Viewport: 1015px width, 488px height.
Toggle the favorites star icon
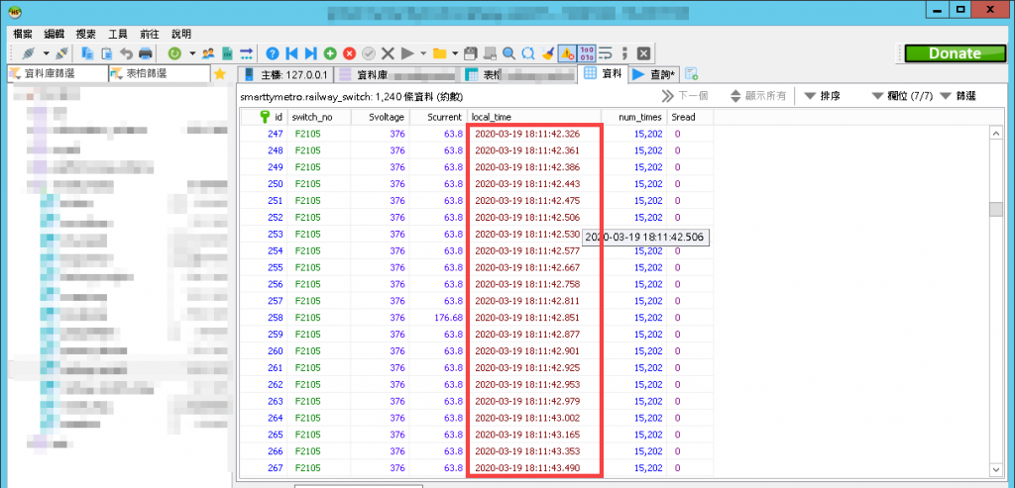pyautogui.click(x=220, y=74)
